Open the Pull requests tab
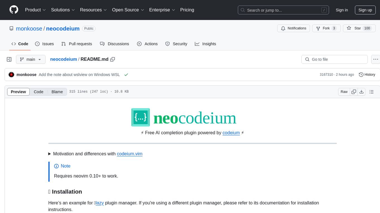 point(77,44)
